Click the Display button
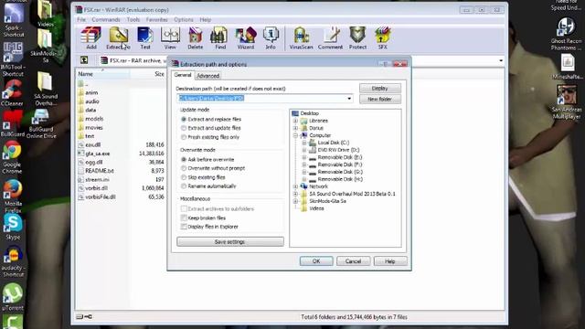This screenshot has width=585, height=329. [380, 89]
